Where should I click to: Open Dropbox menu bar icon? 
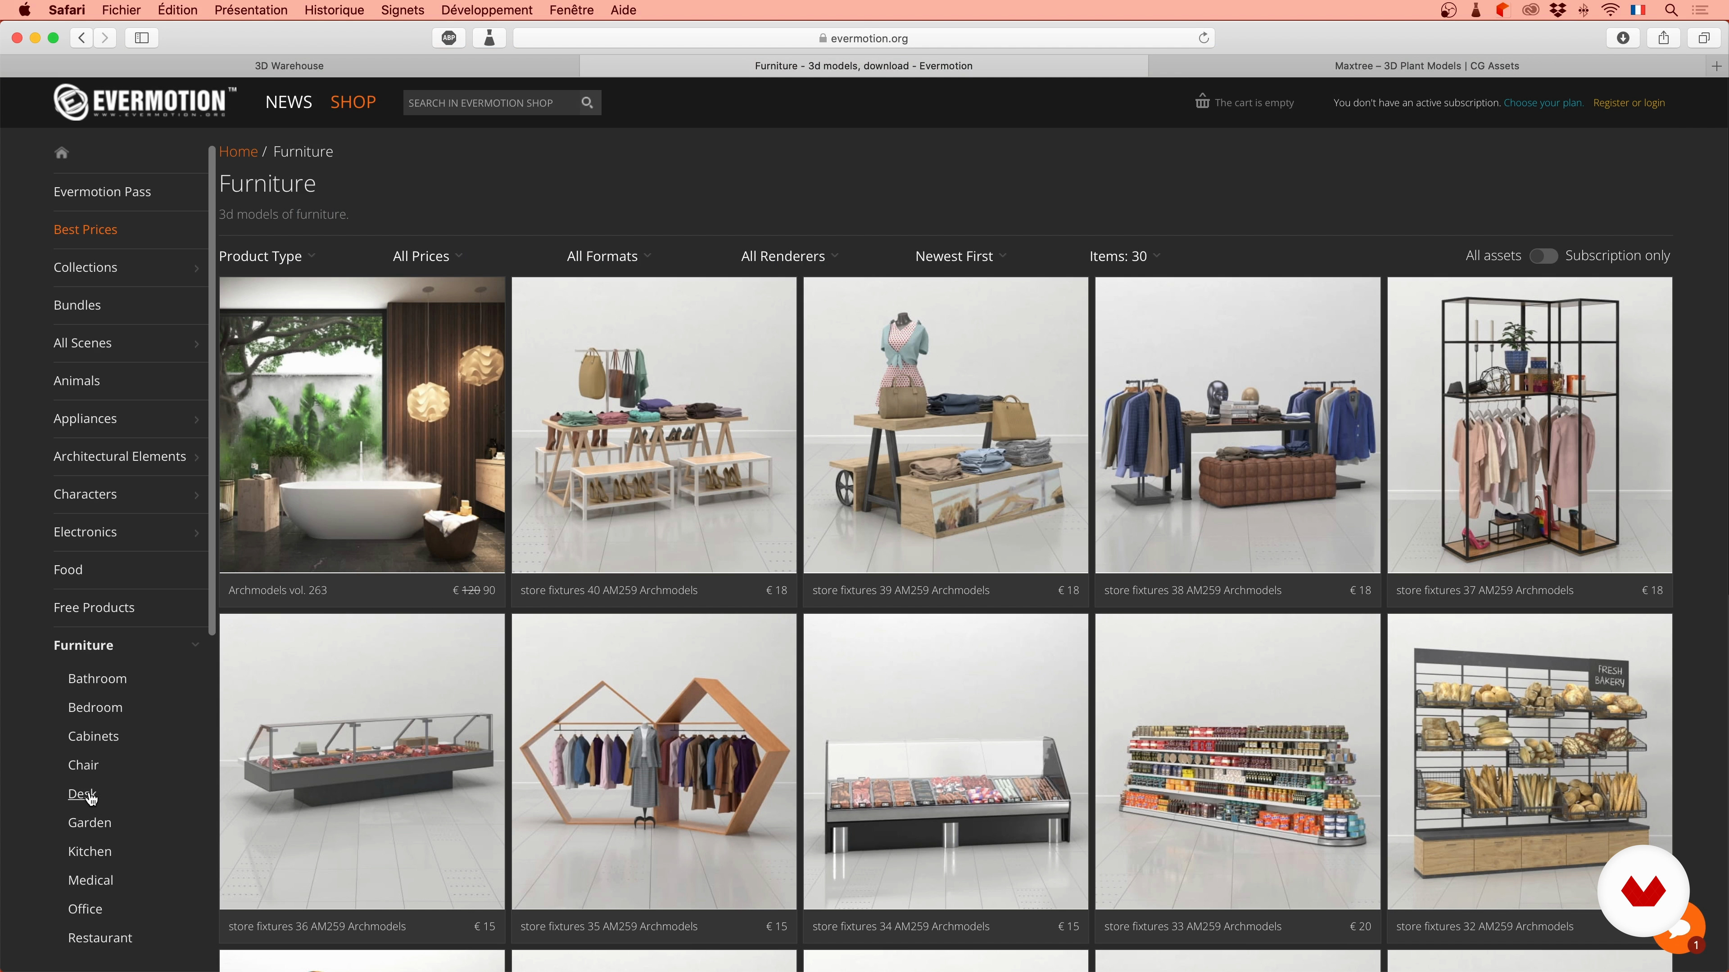point(1558,10)
